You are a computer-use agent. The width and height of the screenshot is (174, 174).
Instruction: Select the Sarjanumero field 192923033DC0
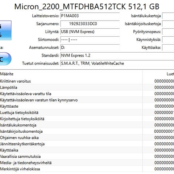[x=90, y=24]
